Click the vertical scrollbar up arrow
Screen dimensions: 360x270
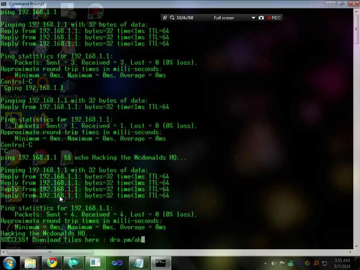(356, 12)
